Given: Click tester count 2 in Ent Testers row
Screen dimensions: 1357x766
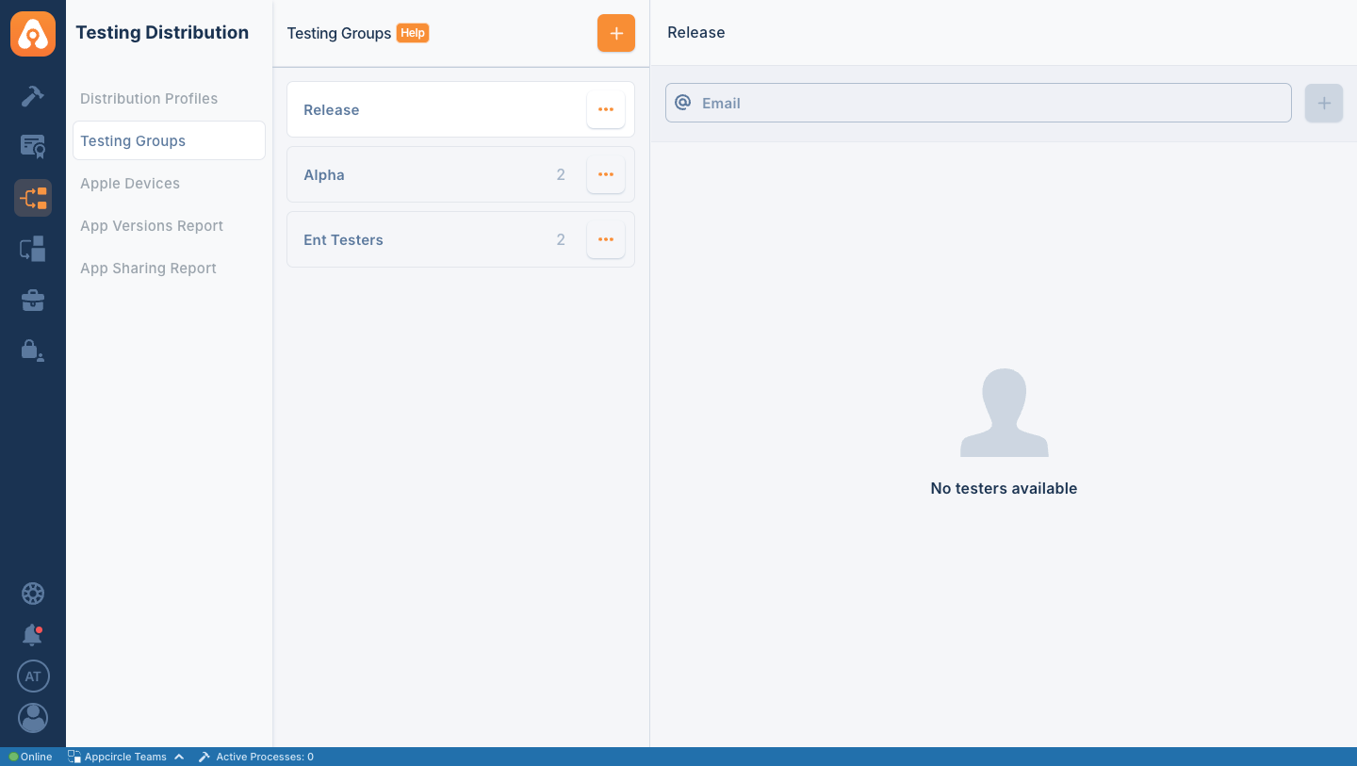Looking at the screenshot, I should 561,239.
